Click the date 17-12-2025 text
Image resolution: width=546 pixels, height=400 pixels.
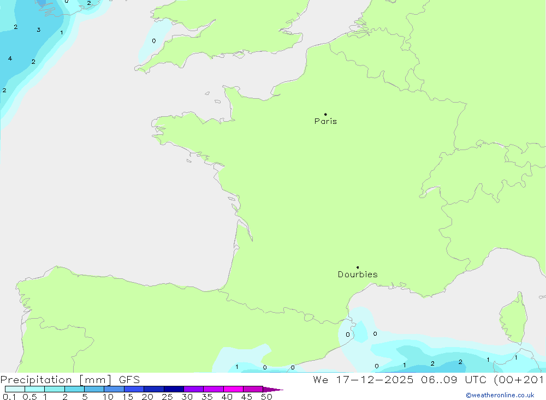coord(375,380)
